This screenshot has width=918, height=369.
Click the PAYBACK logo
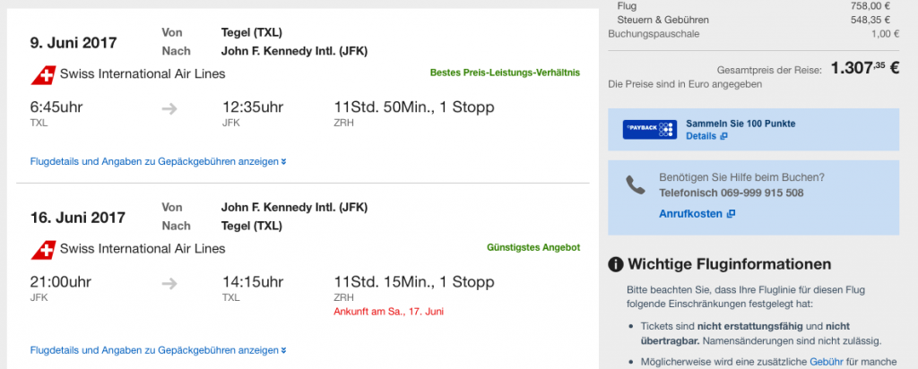click(x=649, y=129)
